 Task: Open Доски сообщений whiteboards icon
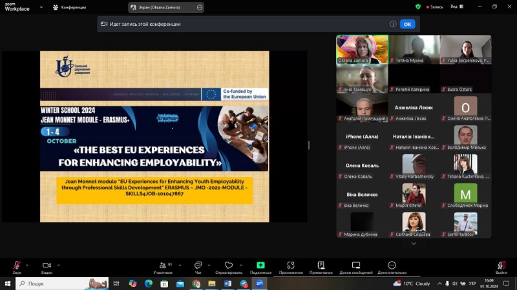356,266
